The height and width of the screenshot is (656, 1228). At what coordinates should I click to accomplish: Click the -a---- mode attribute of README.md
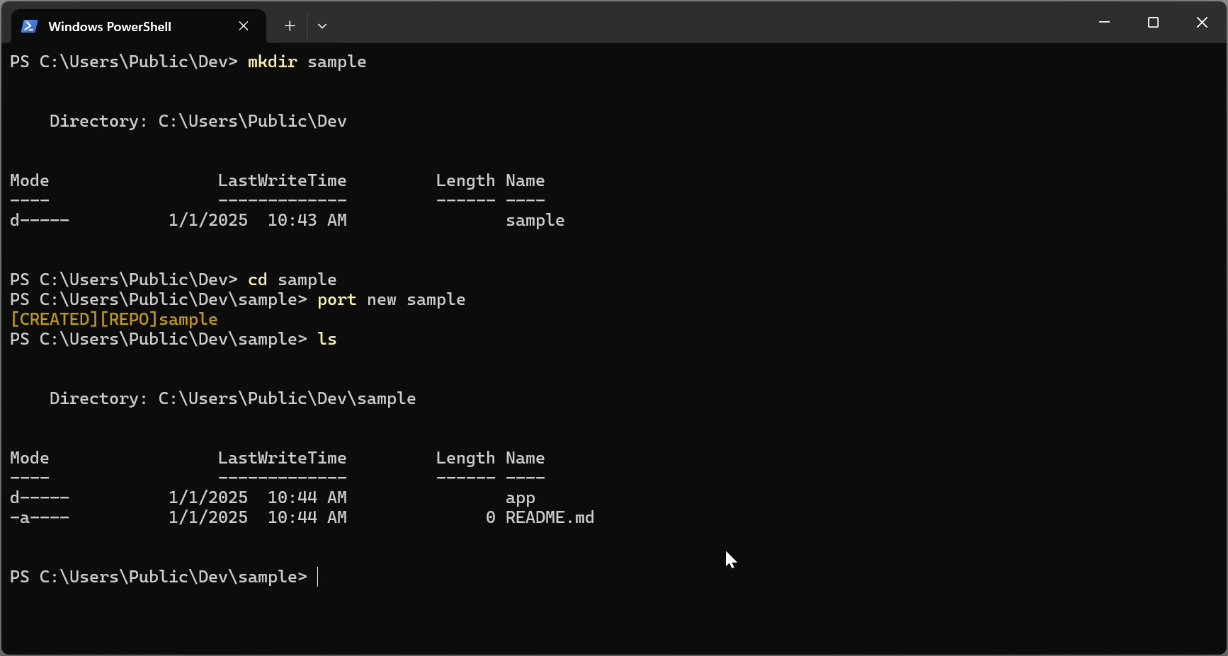tap(40, 518)
